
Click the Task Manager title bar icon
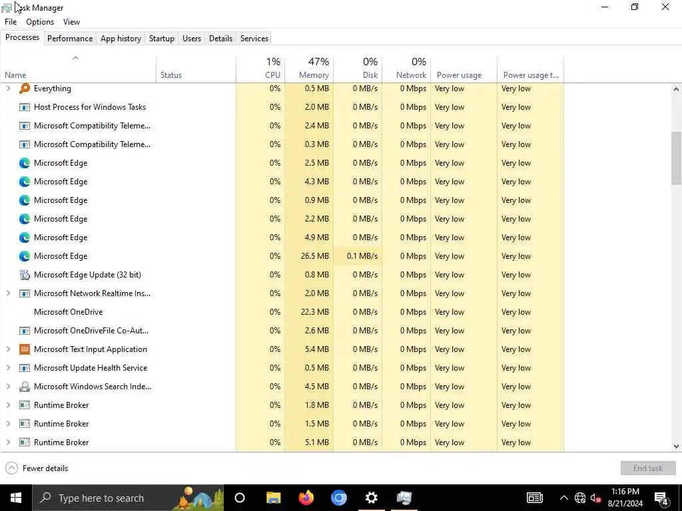pyautogui.click(x=7, y=8)
